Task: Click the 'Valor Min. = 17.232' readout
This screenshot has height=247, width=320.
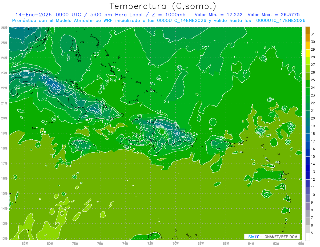Action: (219, 15)
